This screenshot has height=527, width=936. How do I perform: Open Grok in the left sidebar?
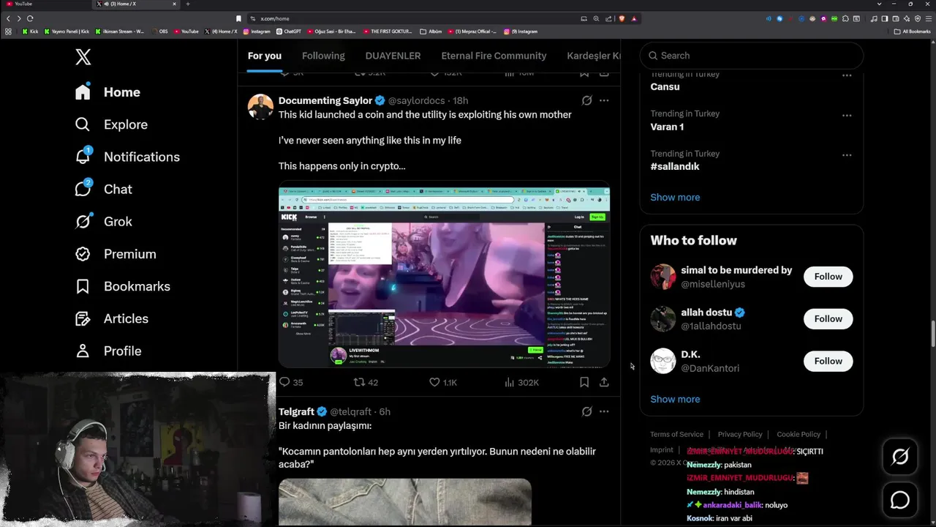[104, 221]
